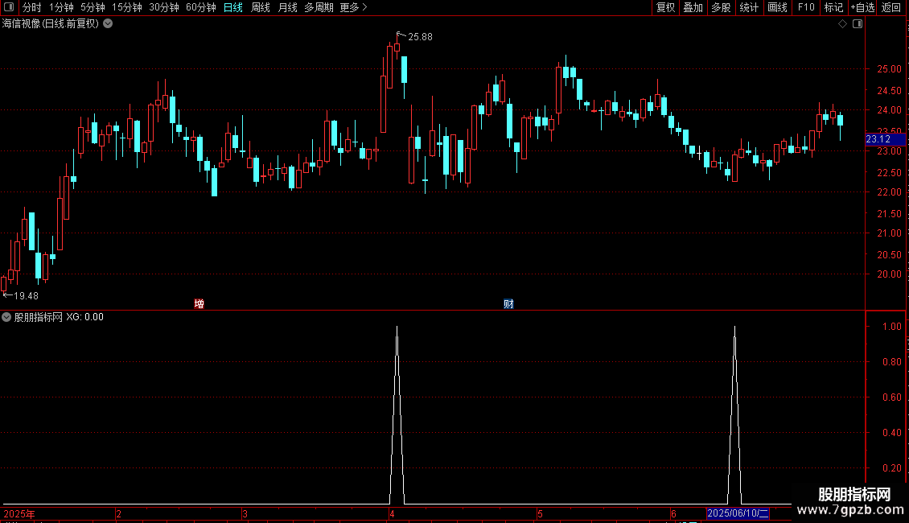This screenshot has height=523, width=909.
Task: Click the 返回 back button
Action: pos(891,7)
